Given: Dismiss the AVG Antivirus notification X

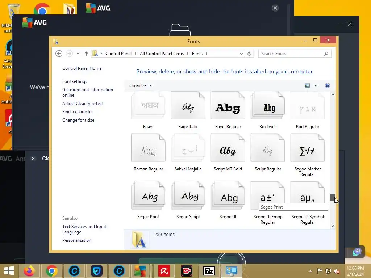Looking at the screenshot, I should coord(33,159).
